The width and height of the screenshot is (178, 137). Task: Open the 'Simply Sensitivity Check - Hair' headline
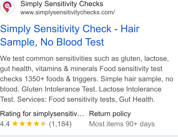(70, 29)
